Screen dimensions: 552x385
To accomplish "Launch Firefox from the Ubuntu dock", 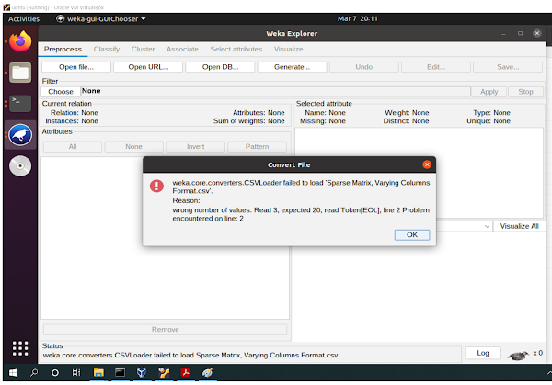I will [x=20, y=41].
